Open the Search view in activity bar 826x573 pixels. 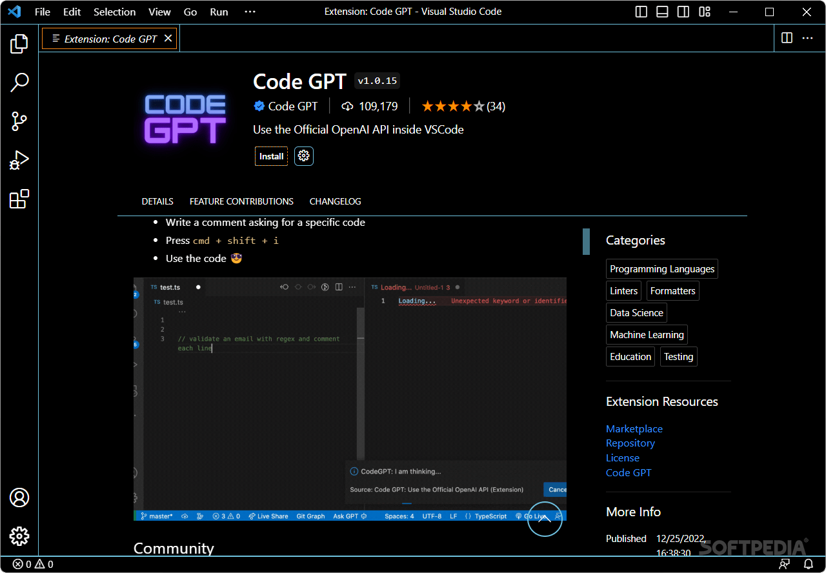point(19,83)
